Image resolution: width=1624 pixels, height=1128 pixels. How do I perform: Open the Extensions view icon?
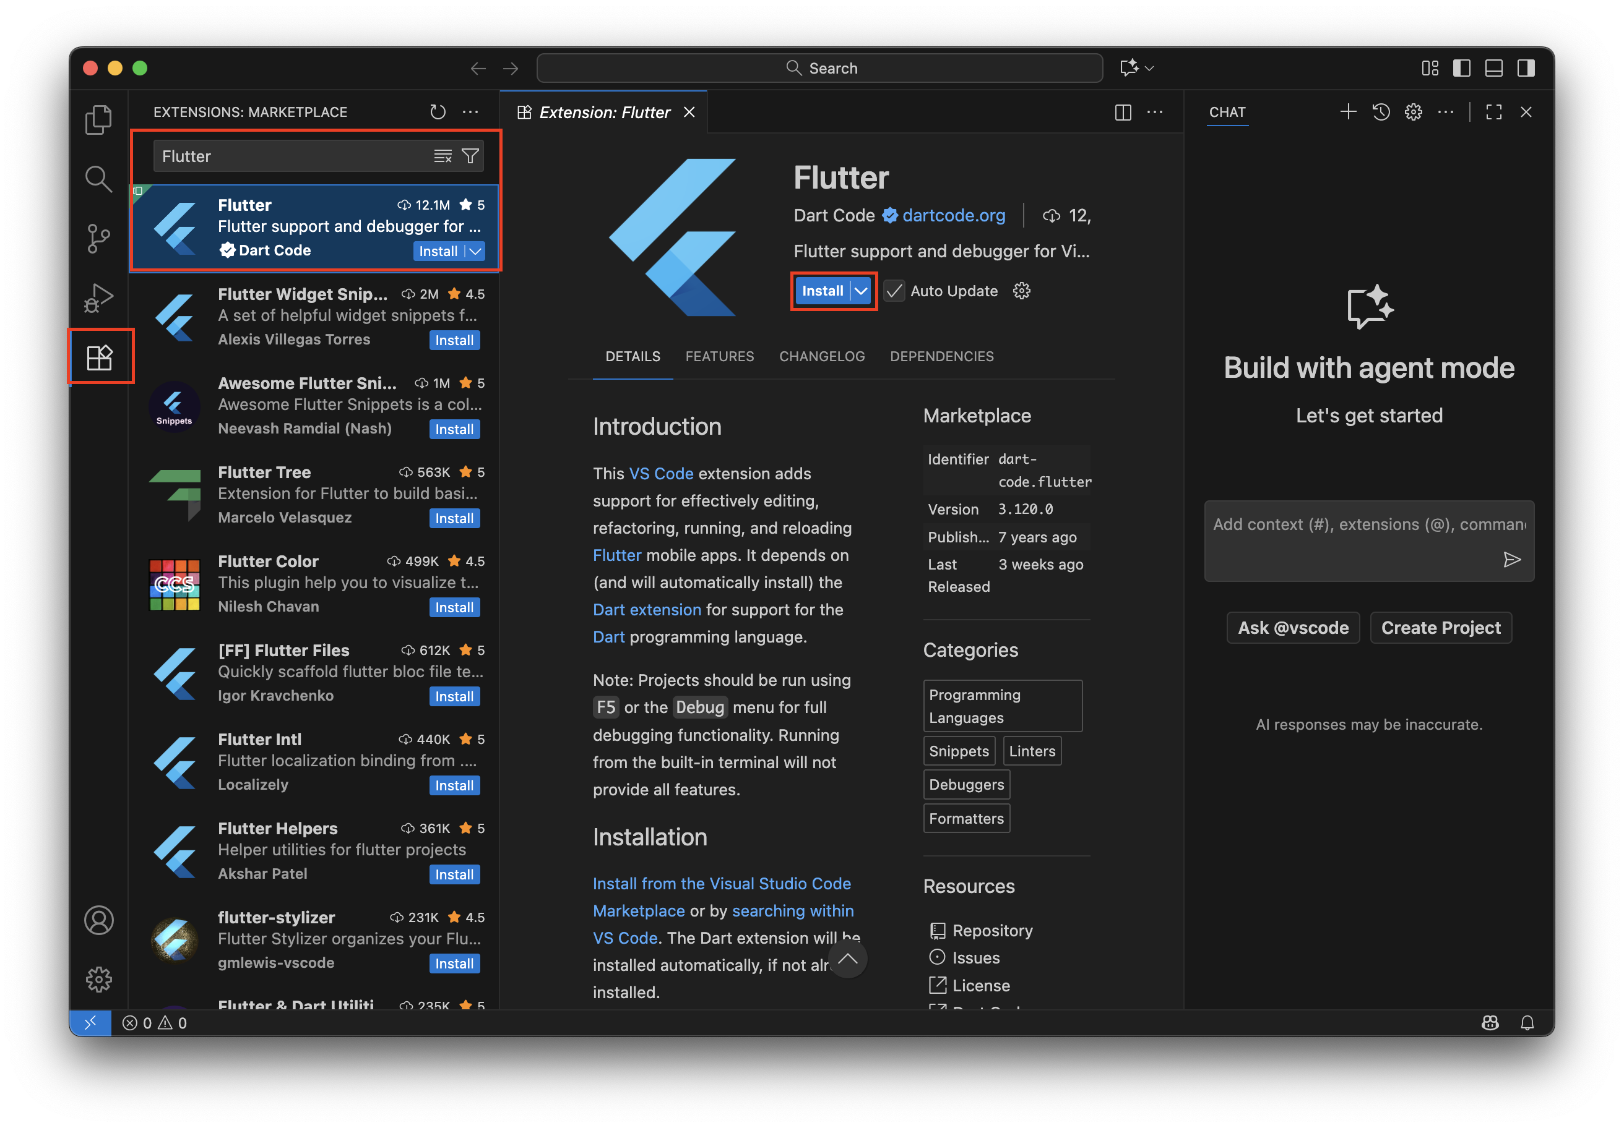click(x=99, y=357)
